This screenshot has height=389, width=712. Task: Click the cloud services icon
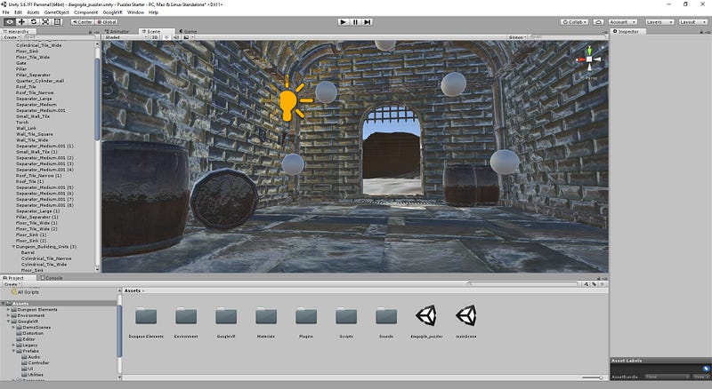pos(597,21)
